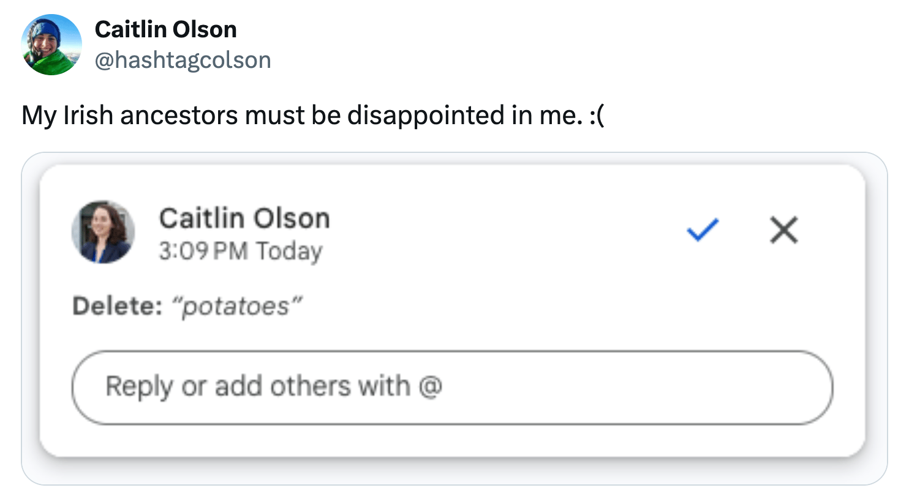Viewport: 909px width, 504px height.
Task: Click the ":(" sad emoticon in the tweet
Action: click(597, 115)
